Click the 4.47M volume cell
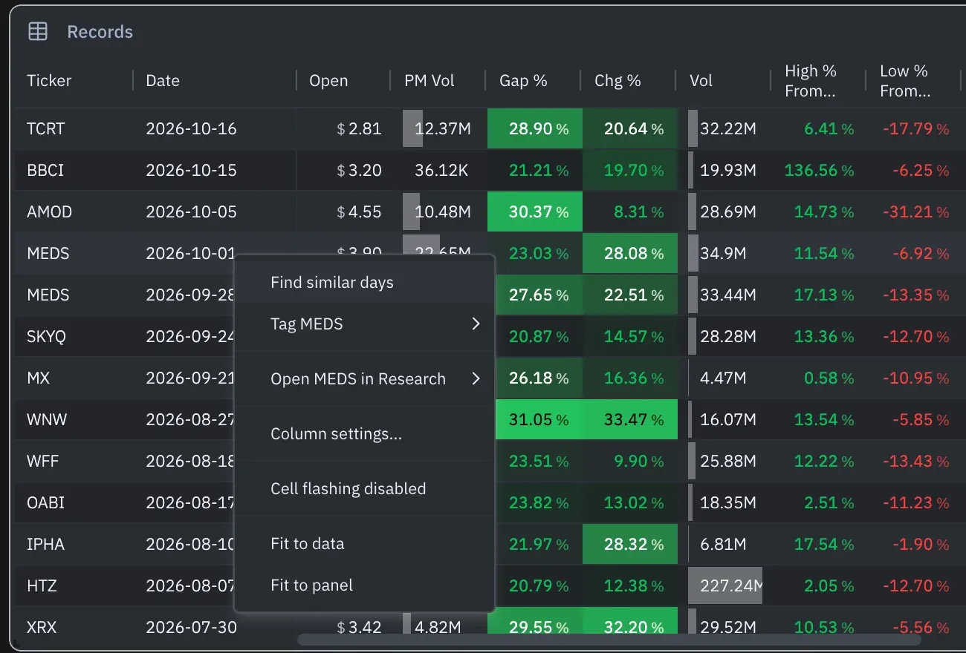 [x=724, y=378]
